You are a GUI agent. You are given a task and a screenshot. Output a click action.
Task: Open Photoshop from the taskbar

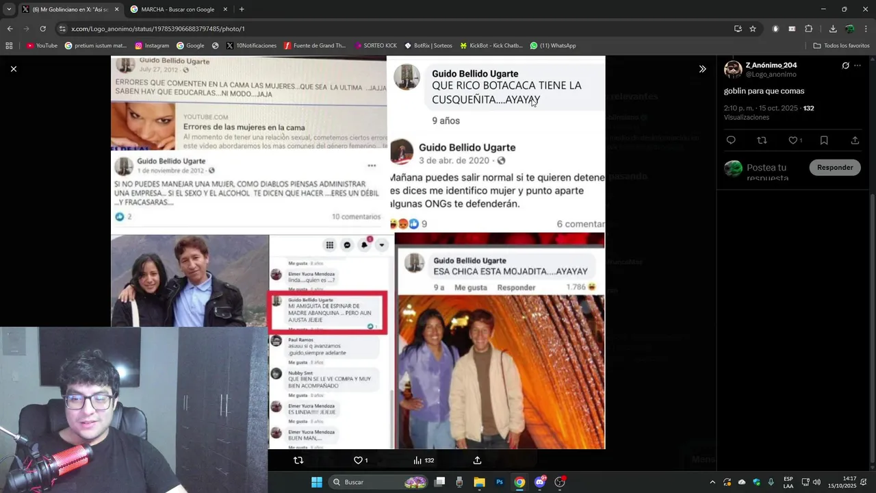[500, 482]
